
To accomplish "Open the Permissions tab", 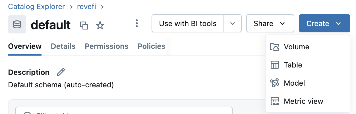I will (x=107, y=46).
